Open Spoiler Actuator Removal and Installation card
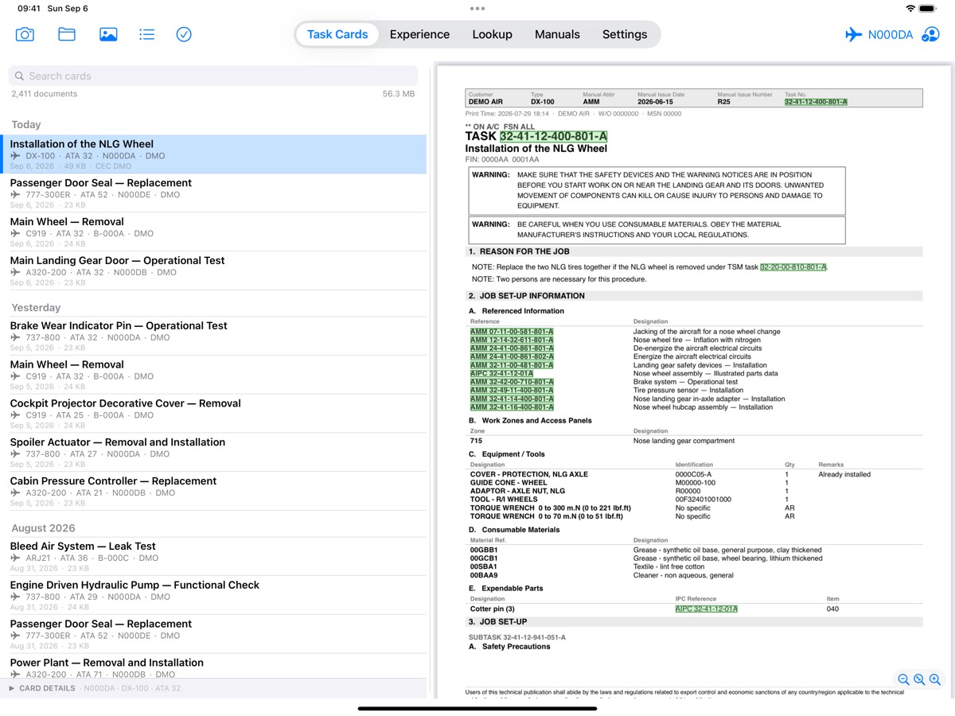The height and width of the screenshot is (716, 955). pyautogui.click(x=213, y=453)
